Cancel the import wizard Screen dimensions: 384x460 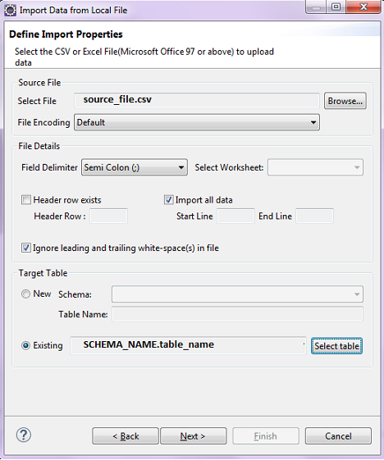pyautogui.click(x=338, y=436)
